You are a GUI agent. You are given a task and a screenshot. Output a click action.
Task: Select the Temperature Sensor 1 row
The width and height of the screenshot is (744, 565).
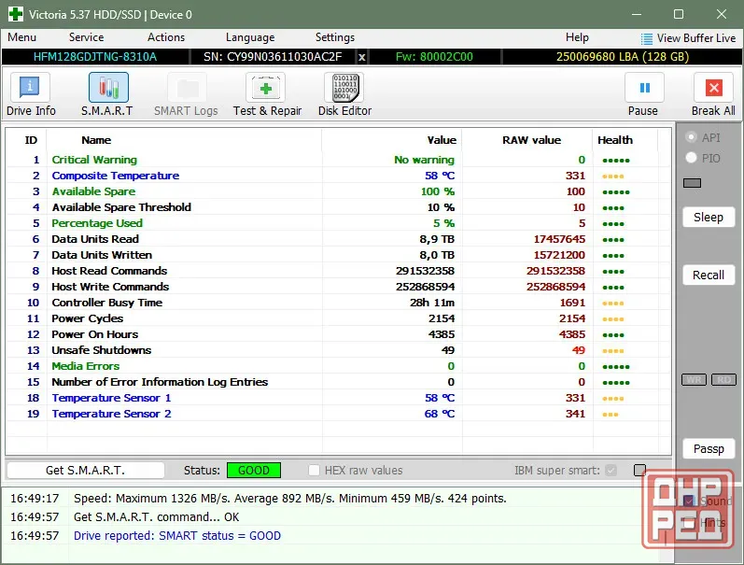coord(339,398)
